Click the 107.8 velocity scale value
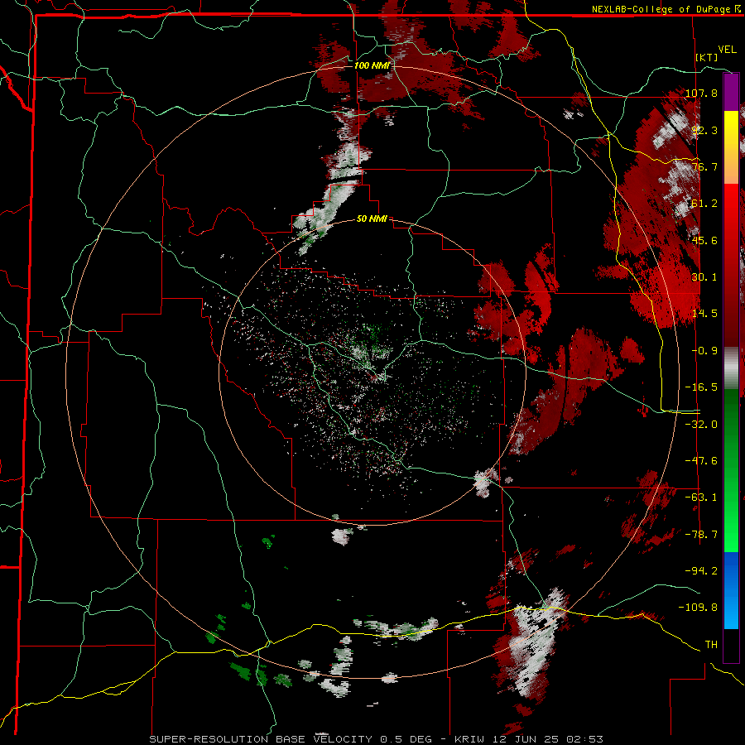Image resolution: width=745 pixels, height=745 pixels. (701, 93)
